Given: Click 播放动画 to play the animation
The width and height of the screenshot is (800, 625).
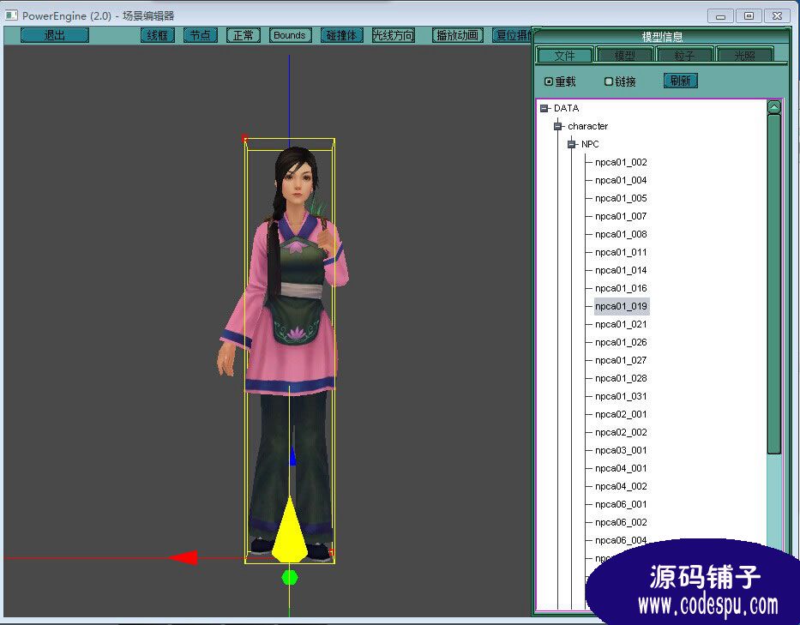Looking at the screenshot, I should point(457,35).
